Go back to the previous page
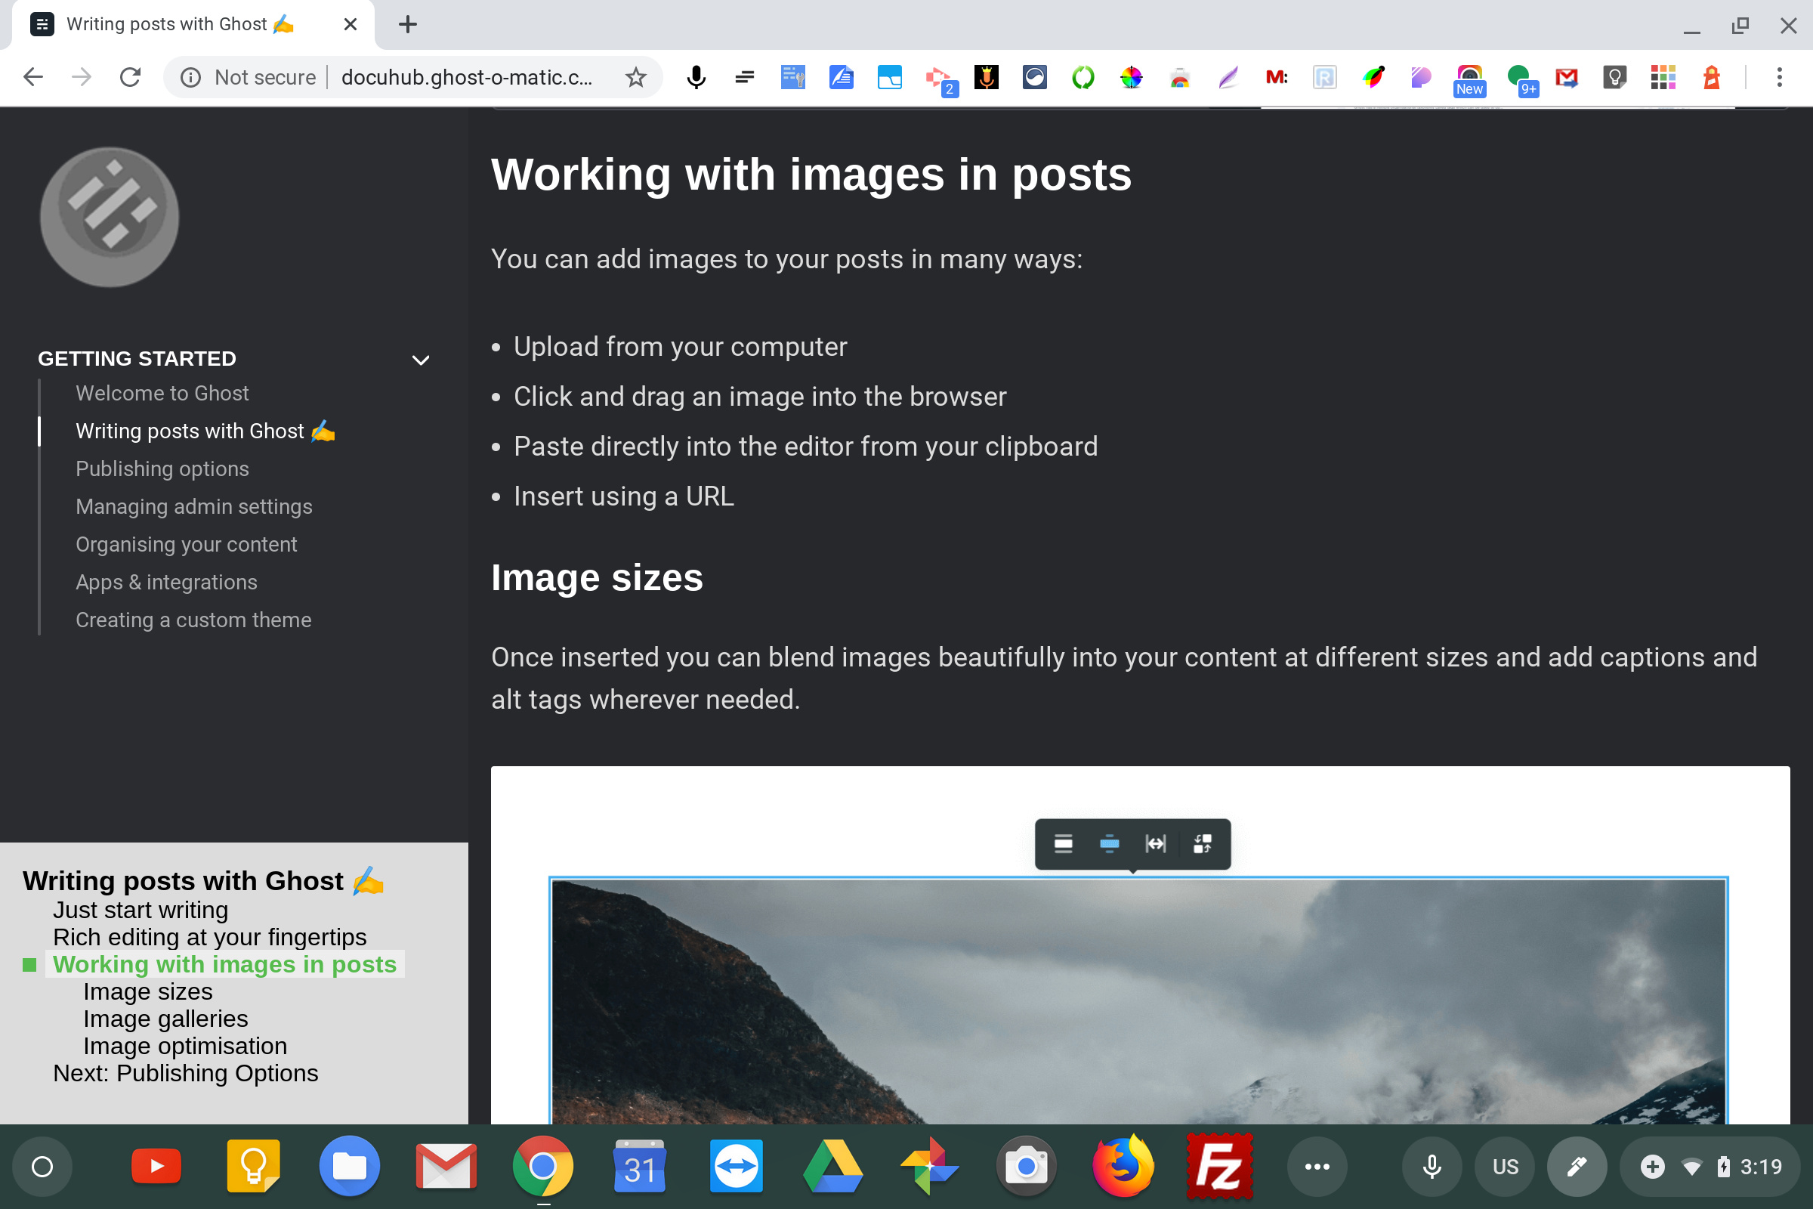 pyautogui.click(x=33, y=77)
